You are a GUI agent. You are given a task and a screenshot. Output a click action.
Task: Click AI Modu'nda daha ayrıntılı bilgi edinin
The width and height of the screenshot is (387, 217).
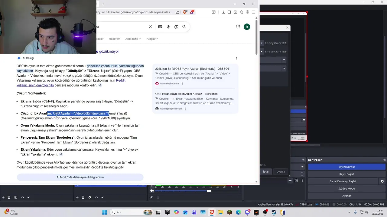80,177
